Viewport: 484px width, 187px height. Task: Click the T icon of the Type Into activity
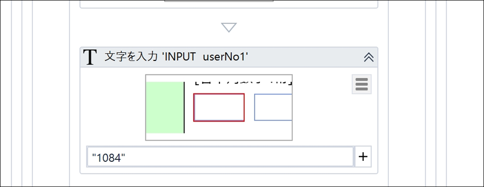90,58
